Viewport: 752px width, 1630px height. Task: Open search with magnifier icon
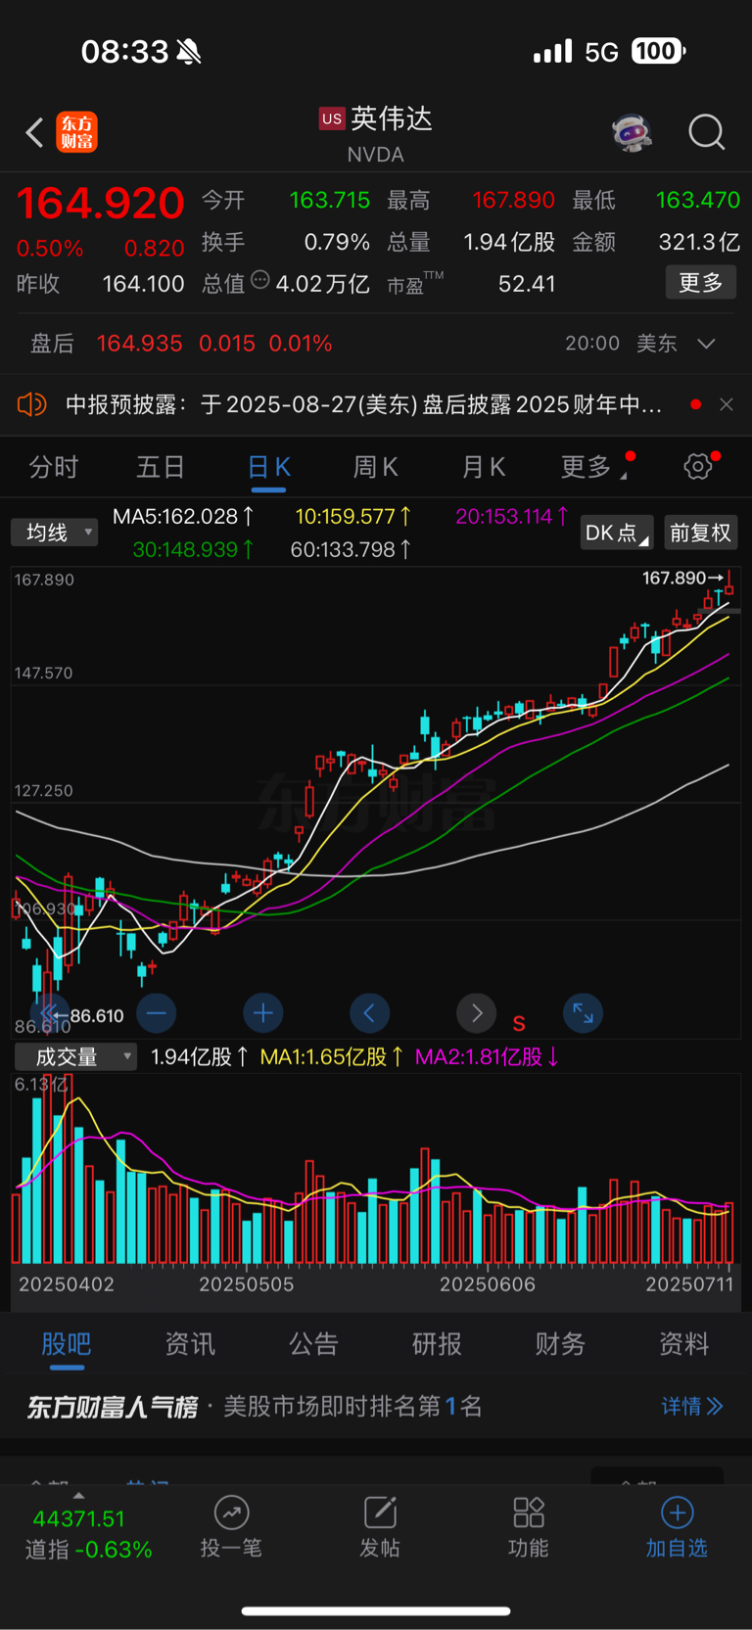(x=706, y=132)
